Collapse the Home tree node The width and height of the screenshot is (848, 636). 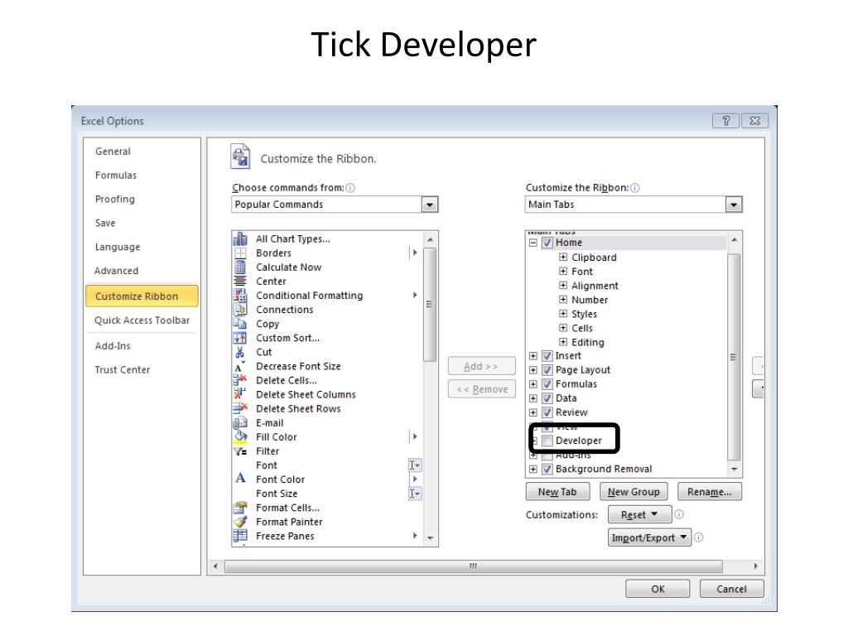(533, 243)
